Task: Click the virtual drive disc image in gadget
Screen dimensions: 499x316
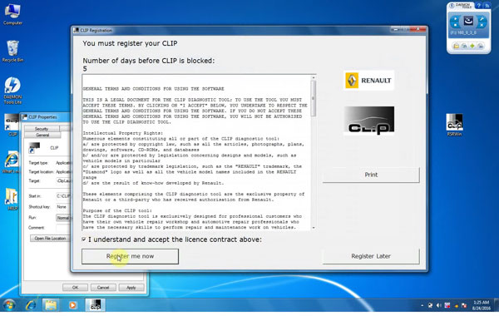Action: (x=468, y=20)
